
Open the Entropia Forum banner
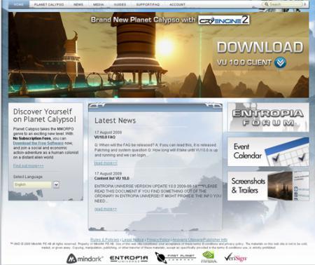point(268,117)
